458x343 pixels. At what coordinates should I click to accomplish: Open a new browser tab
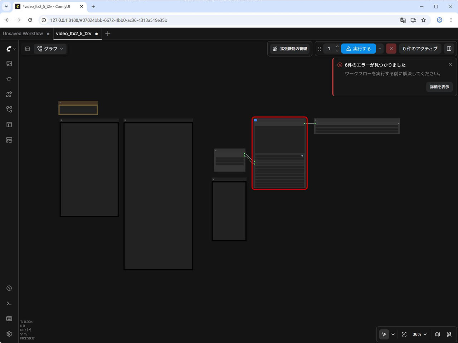pos(93,6)
